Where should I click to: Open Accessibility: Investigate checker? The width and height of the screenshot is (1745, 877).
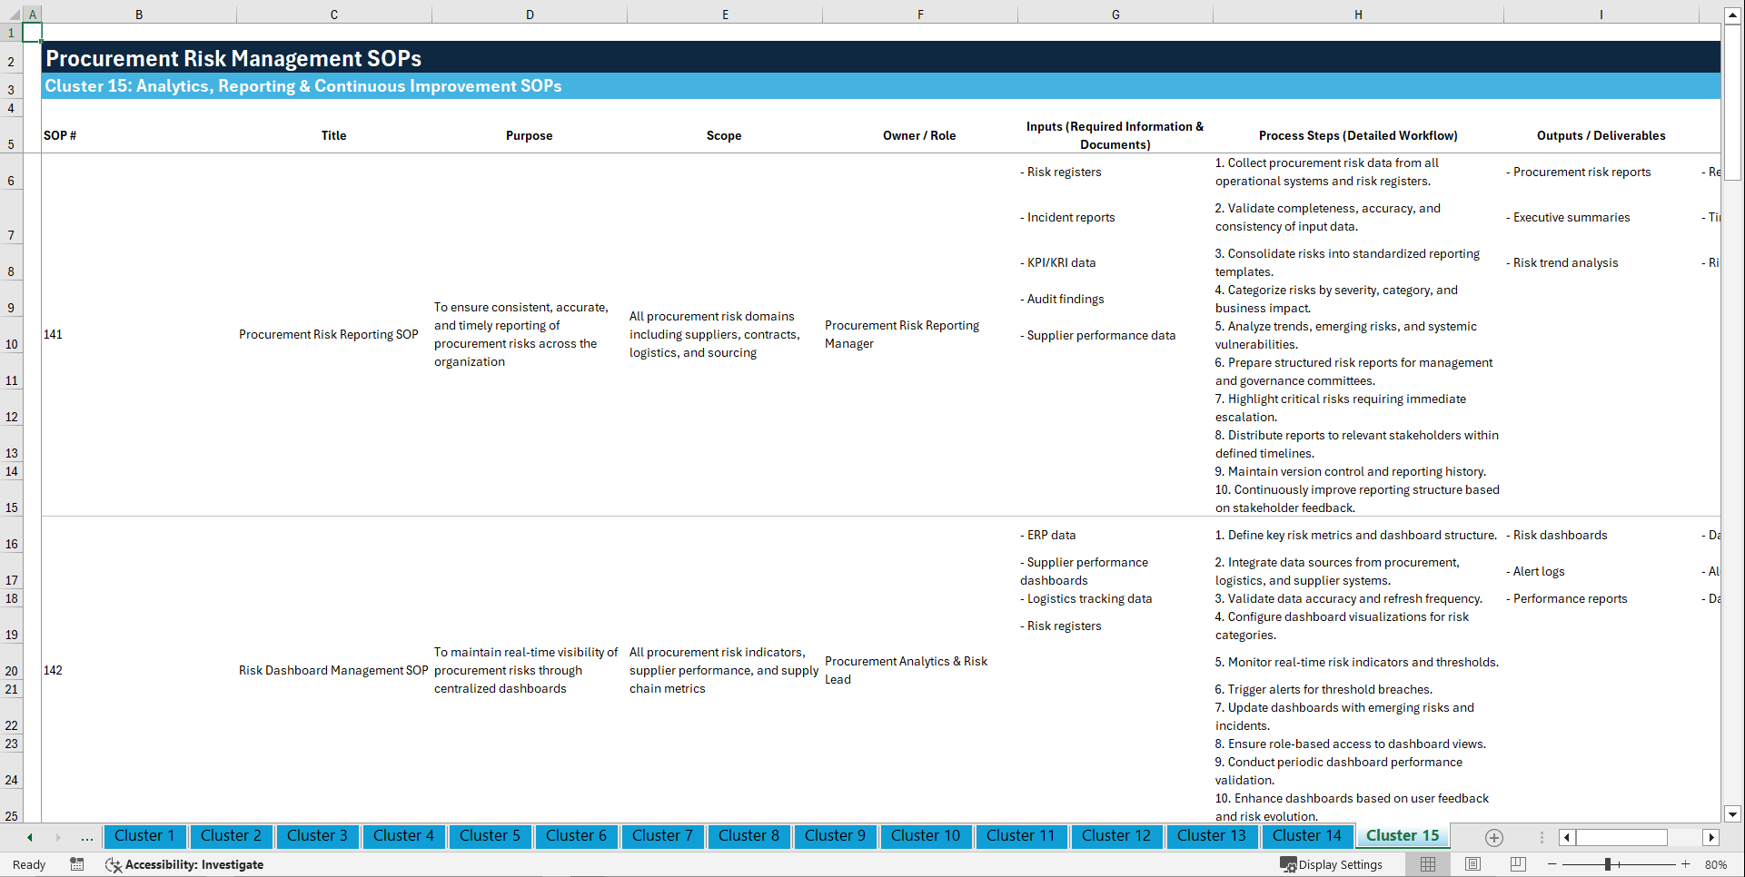pyautogui.click(x=184, y=864)
